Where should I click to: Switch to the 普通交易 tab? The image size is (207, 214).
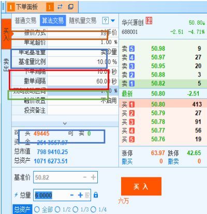tap(25, 21)
